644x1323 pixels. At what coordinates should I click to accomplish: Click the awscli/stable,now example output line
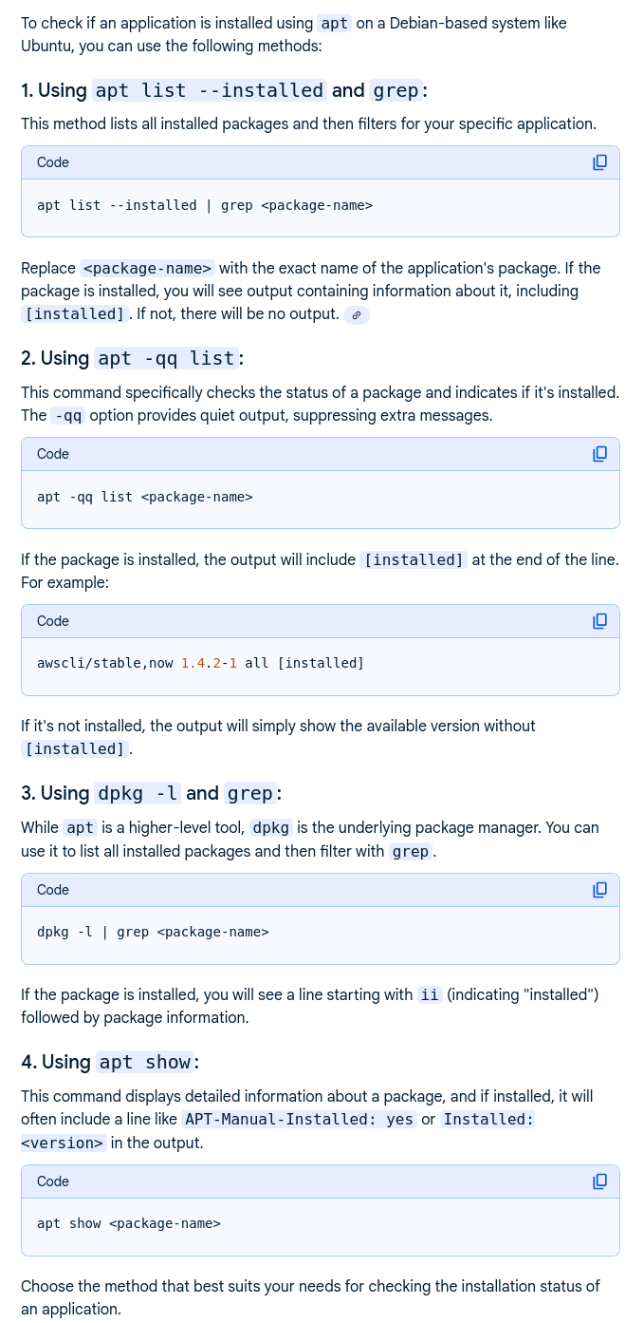coord(200,663)
